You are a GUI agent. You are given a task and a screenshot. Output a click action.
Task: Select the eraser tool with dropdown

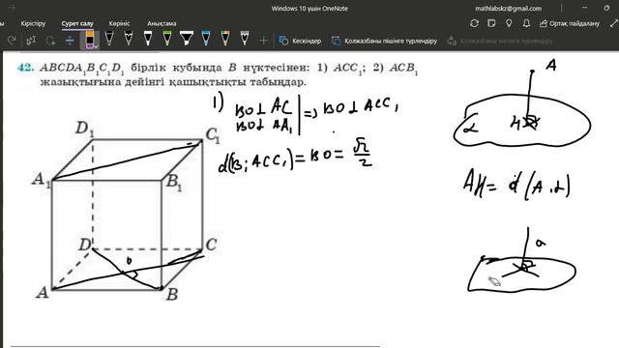90,40
